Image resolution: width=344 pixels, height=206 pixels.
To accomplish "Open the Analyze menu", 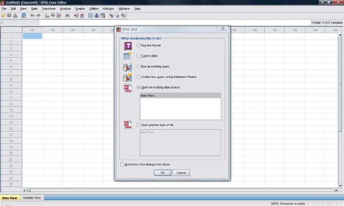I will pyautogui.click(x=65, y=9).
